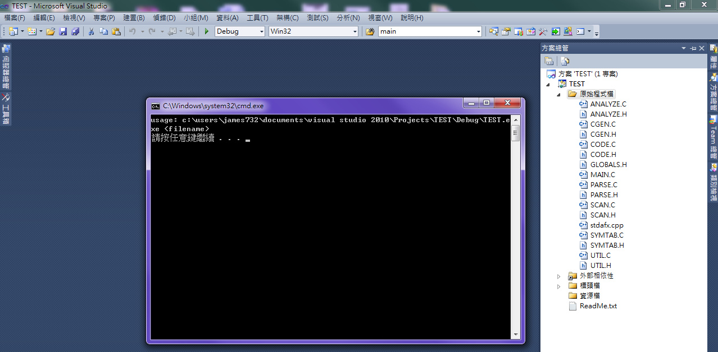Image resolution: width=718 pixels, height=352 pixels.
Task: Open the 'main' find combo box
Action: (x=430, y=31)
